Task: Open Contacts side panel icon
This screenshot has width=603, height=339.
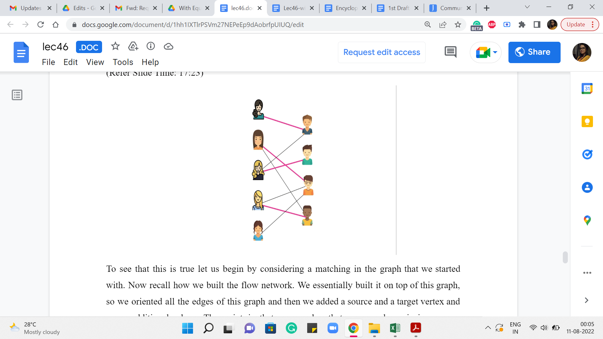Action: point(587,187)
